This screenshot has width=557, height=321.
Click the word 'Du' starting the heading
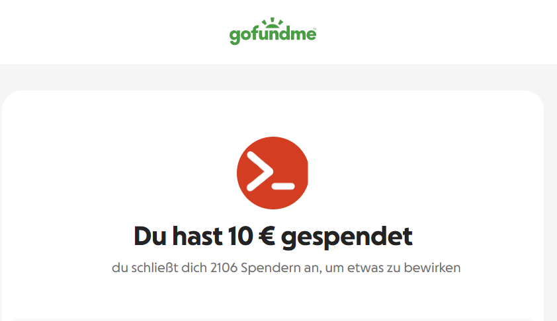point(150,236)
